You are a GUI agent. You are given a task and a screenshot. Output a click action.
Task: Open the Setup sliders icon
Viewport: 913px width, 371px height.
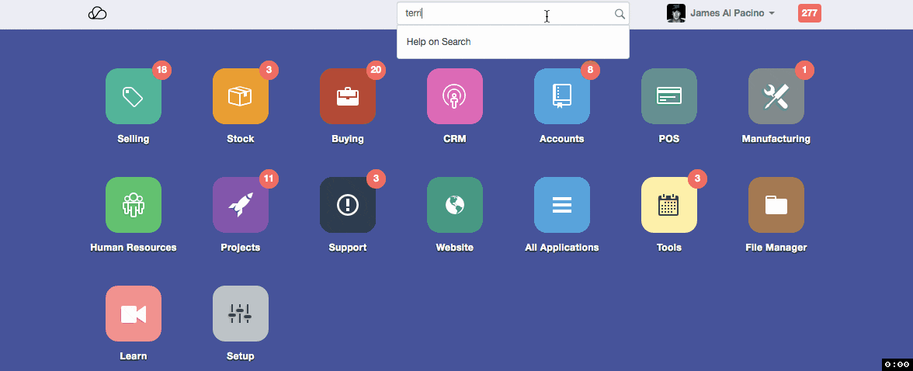click(241, 314)
